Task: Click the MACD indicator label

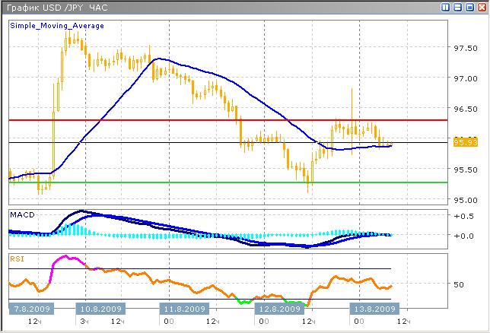Action: click(x=21, y=215)
